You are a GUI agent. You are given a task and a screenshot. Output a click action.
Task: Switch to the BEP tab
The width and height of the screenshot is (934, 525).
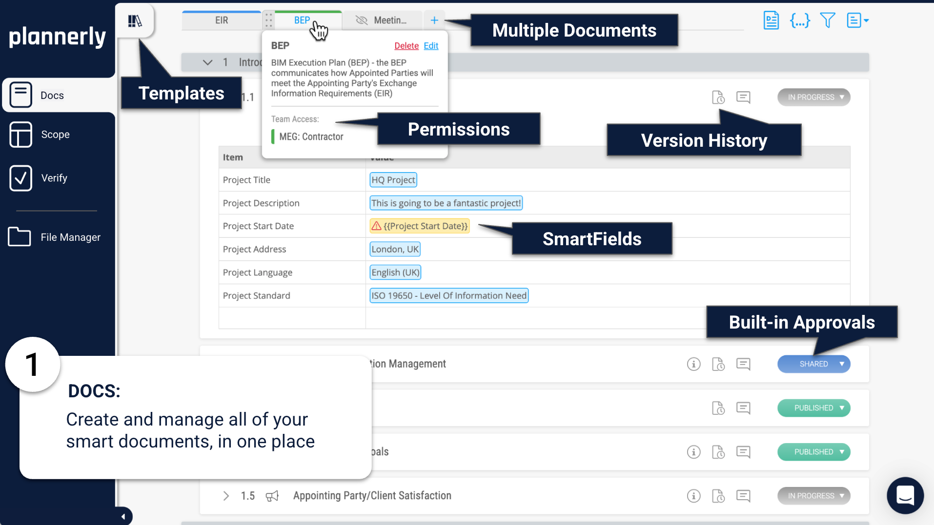[x=302, y=20]
